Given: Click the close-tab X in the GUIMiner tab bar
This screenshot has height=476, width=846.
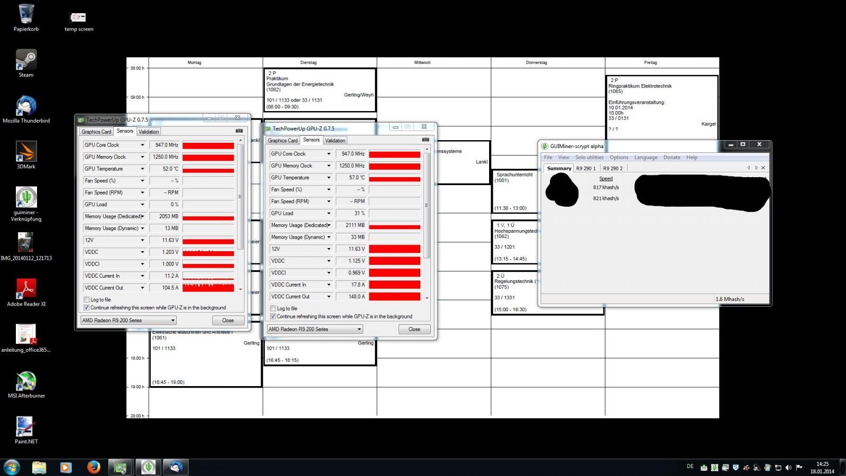Looking at the screenshot, I should pyautogui.click(x=763, y=168).
